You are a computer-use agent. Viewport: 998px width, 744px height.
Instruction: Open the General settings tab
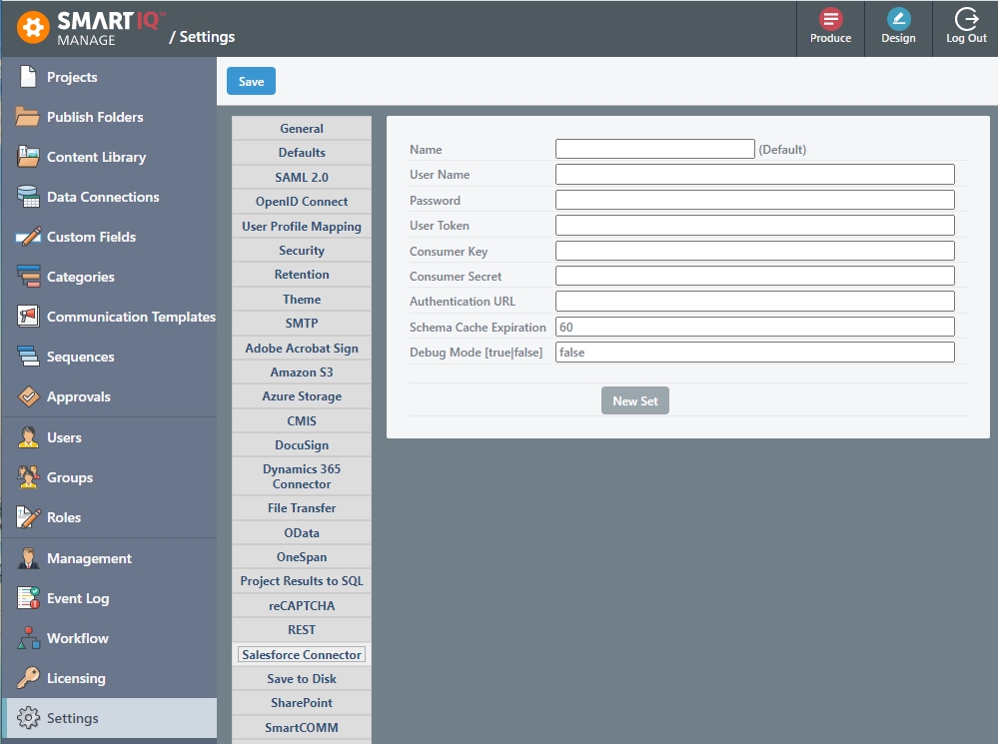pyautogui.click(x=302, y=128)
